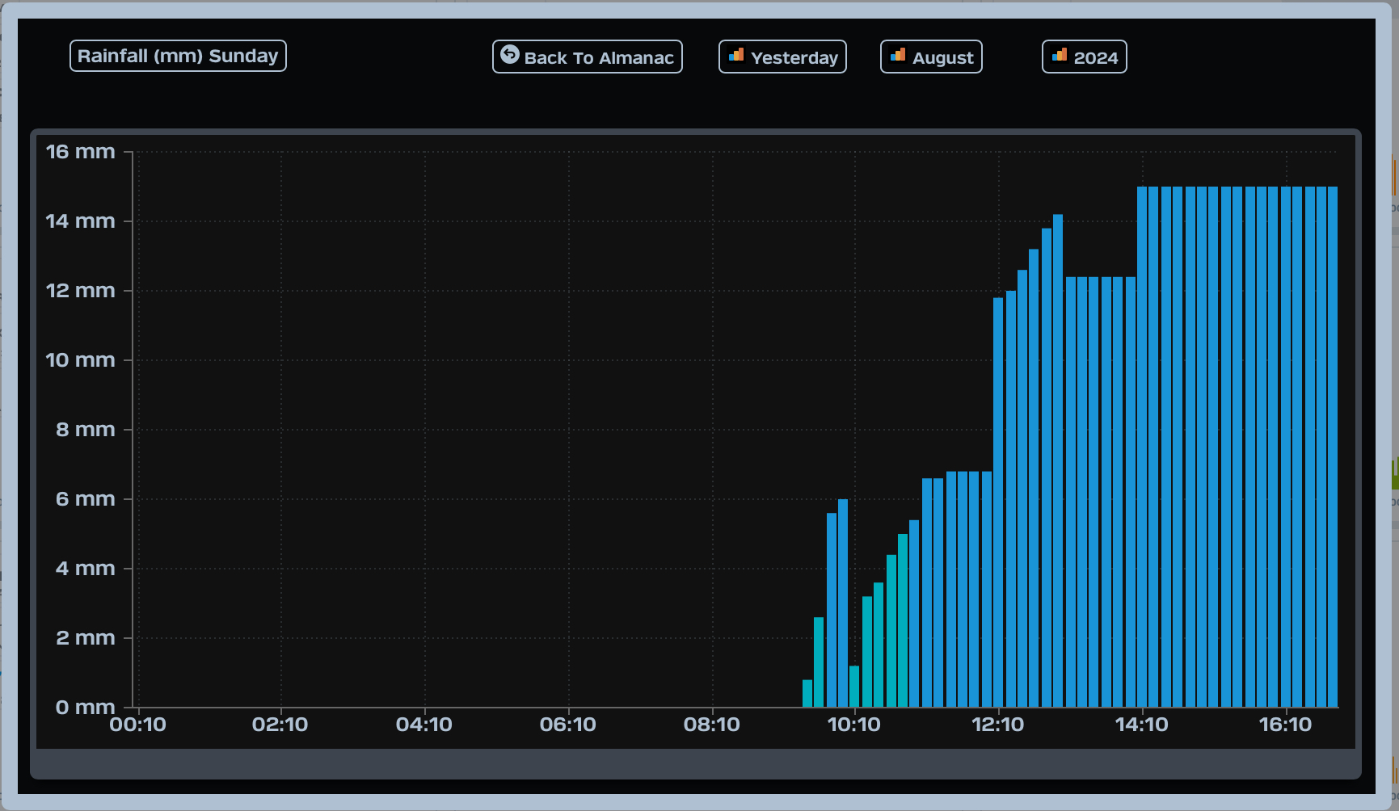1399x811 pixels.
Task: Select the tallest bar in the 12:10–14:10 rise
Action: click(x=1058, y=461)
